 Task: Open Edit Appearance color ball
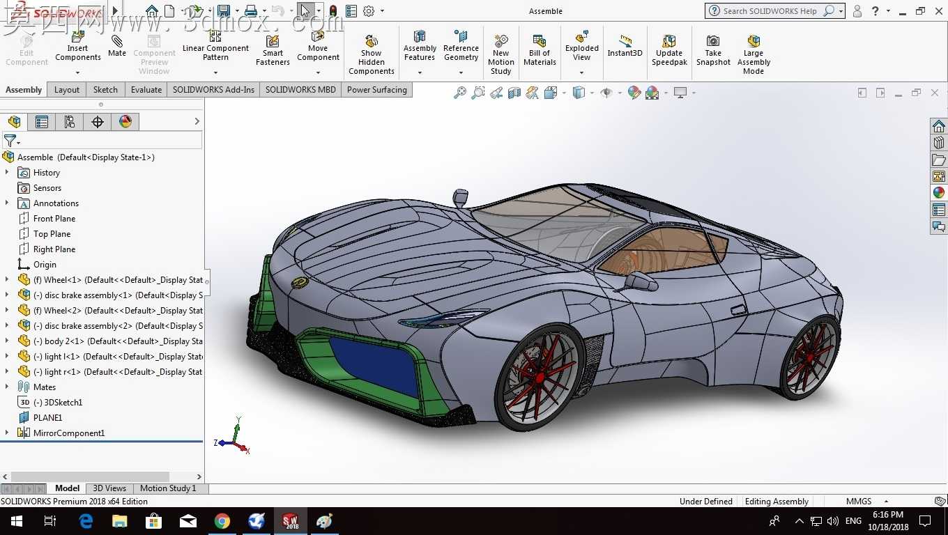634,93
